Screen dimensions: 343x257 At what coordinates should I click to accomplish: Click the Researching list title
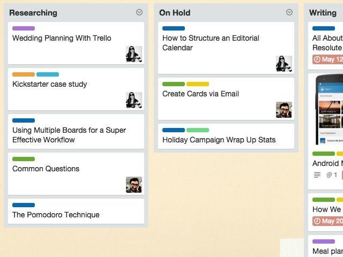(x=33, y=12)
